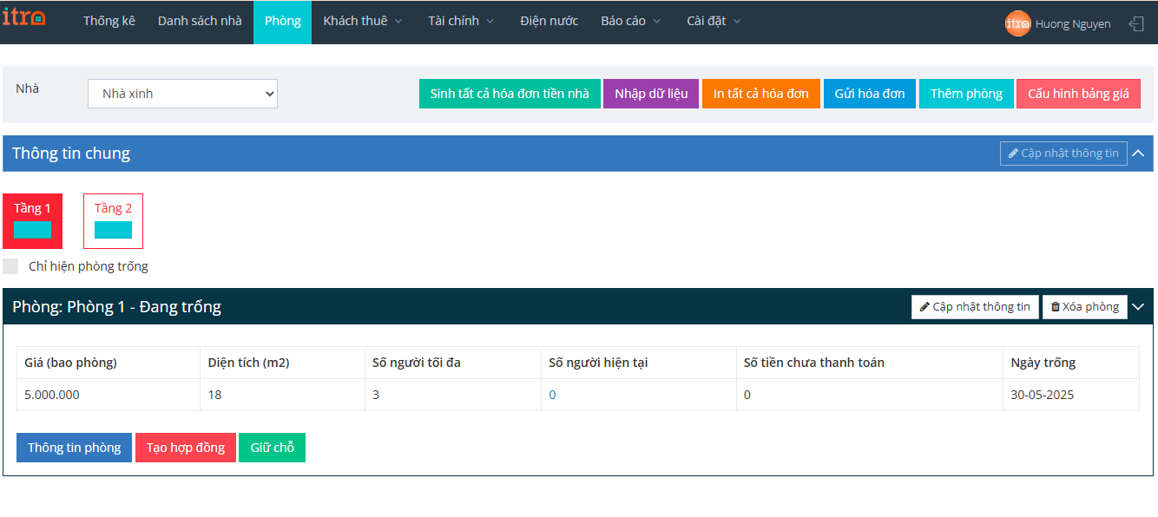Open the Nhà xinh house dropdown
Screen dimensions: 1158x517
coord(182,94)
